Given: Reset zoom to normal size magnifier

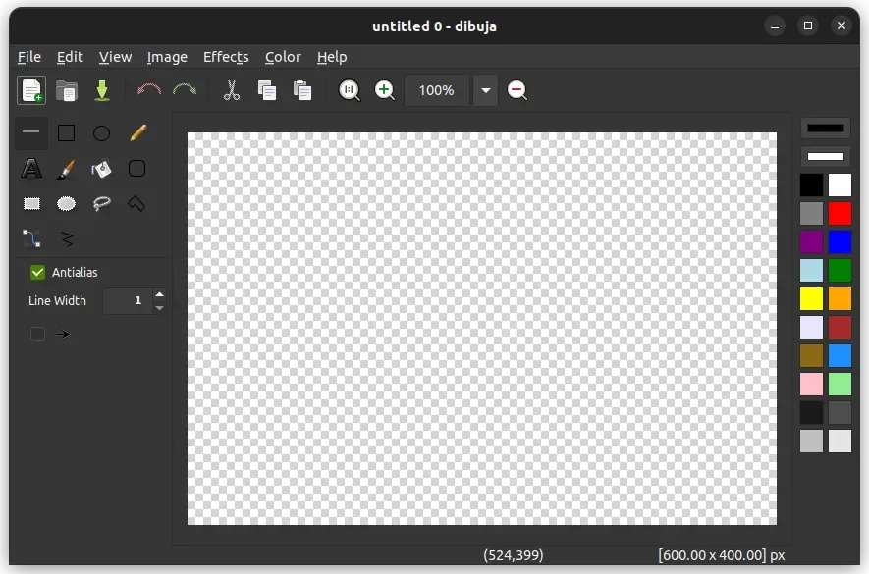Looking at the screenshot, I should coord(350,90).
